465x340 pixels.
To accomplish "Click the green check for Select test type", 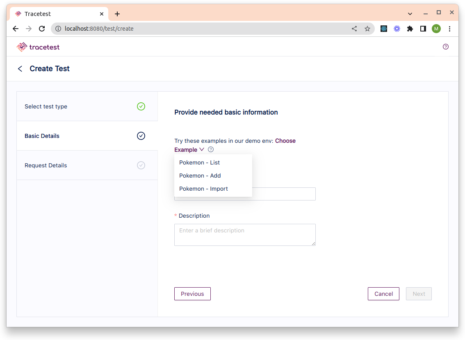I will click(141, 106).
